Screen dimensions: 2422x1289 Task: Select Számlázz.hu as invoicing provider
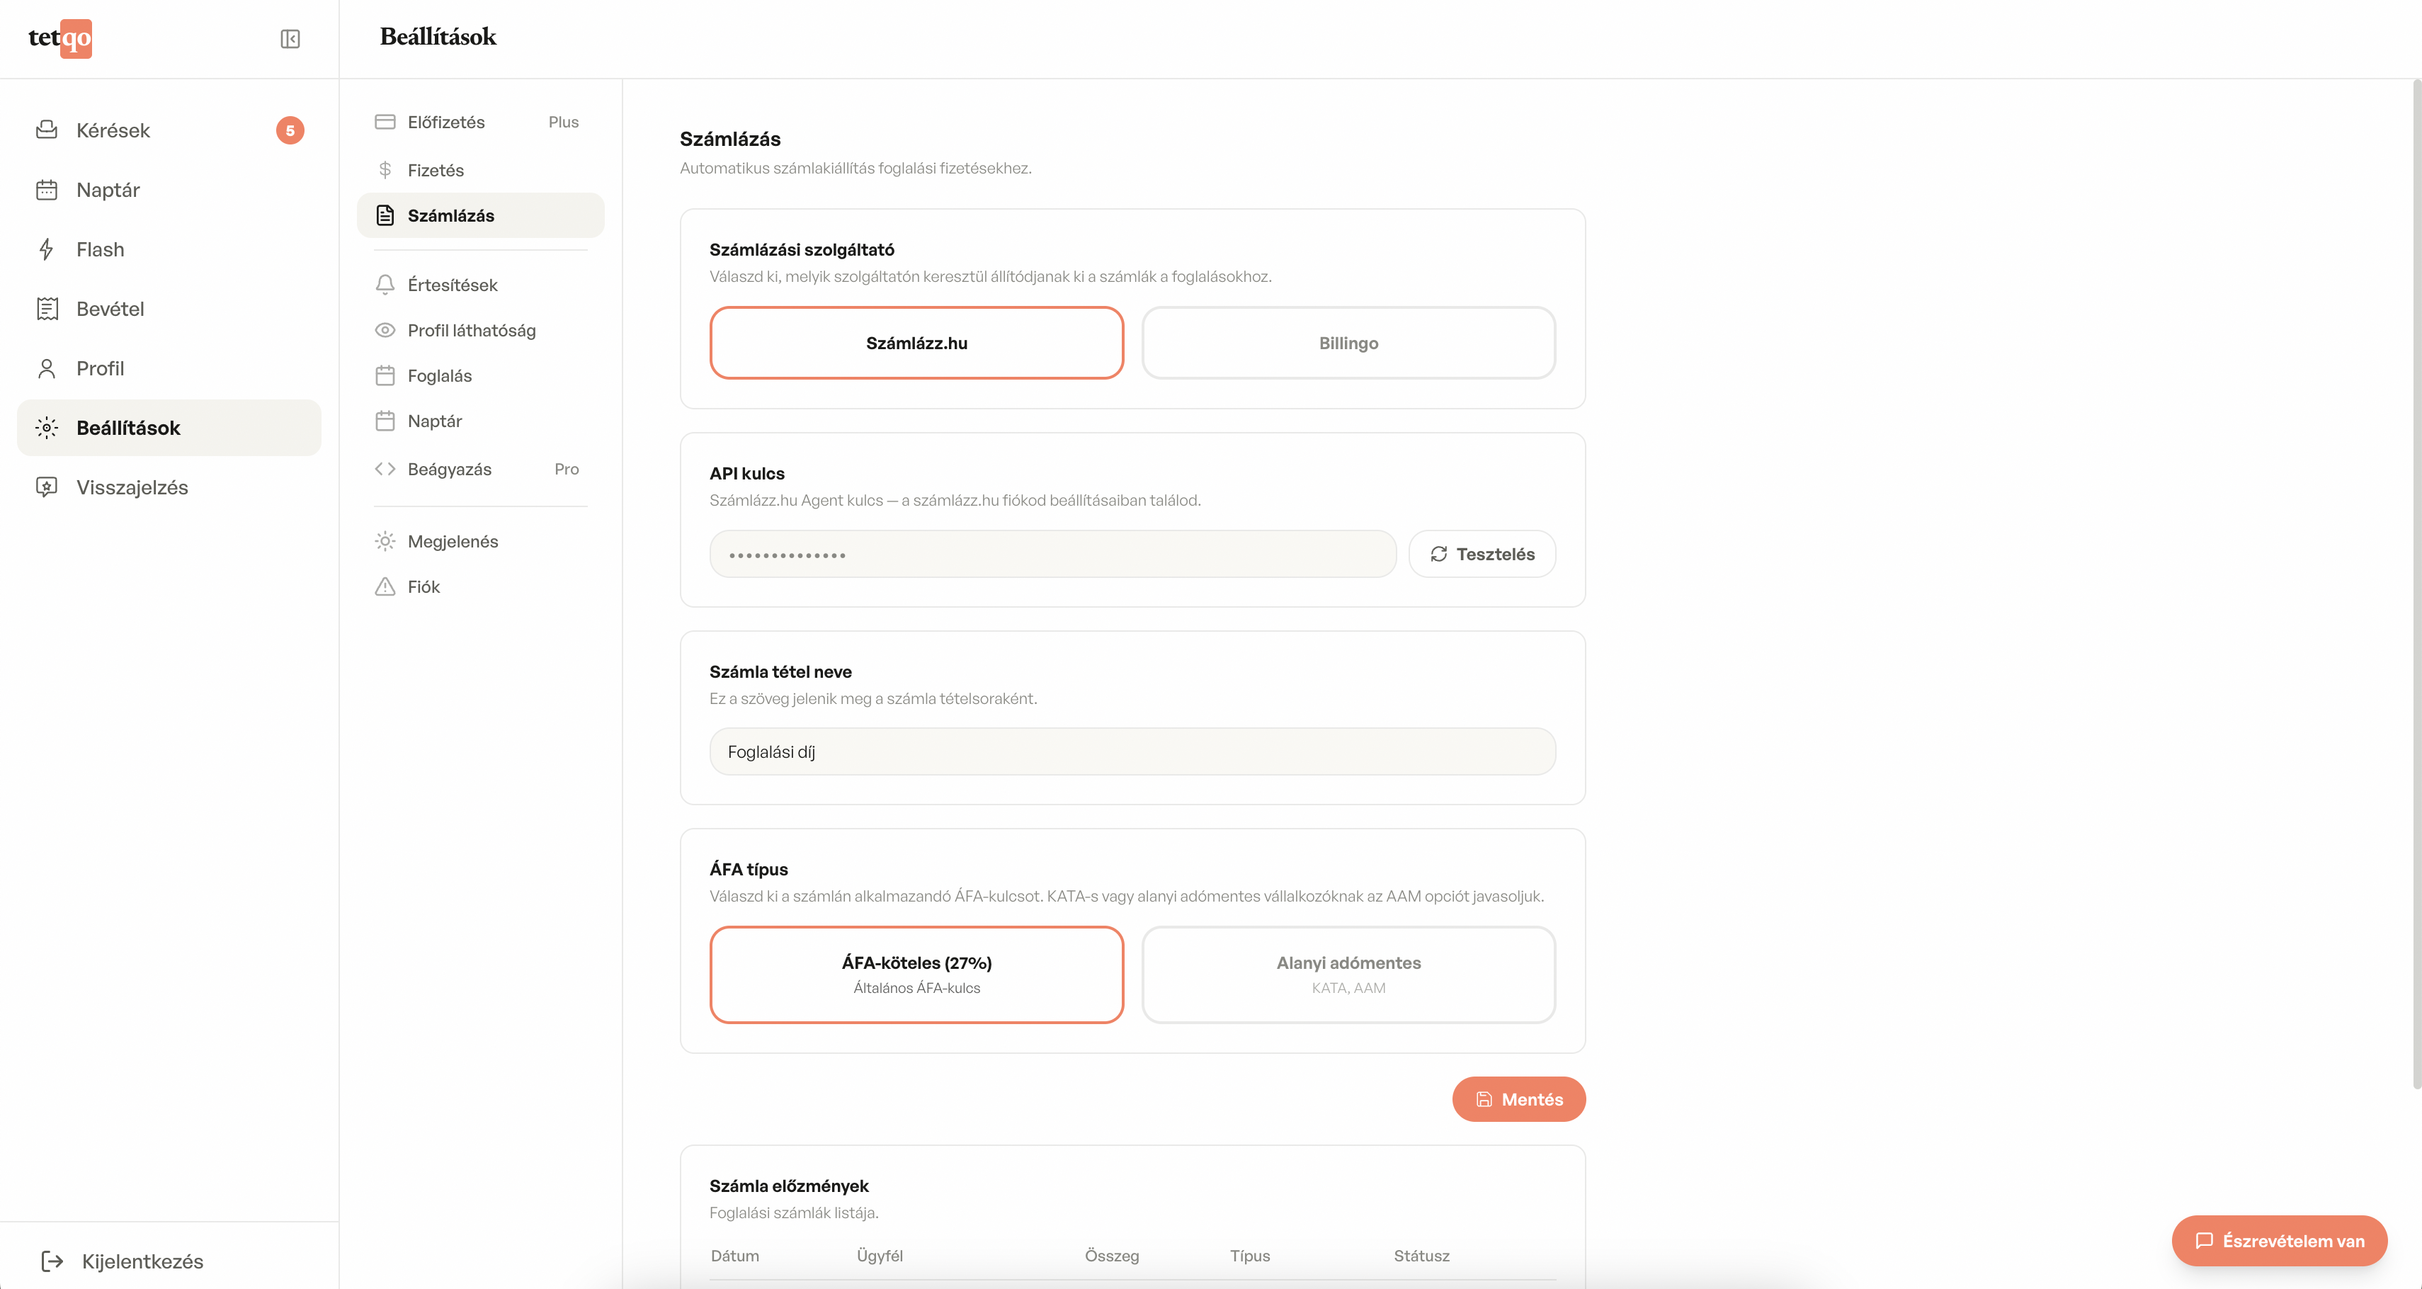point(916,343)
